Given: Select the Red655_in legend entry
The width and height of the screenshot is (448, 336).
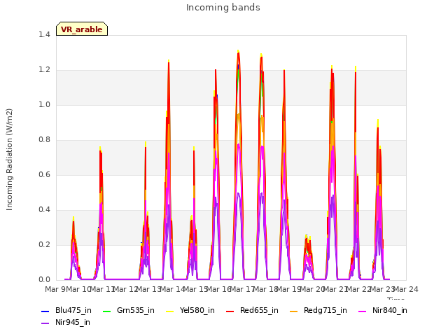Looking at the screenshot, I should [252, 311].
